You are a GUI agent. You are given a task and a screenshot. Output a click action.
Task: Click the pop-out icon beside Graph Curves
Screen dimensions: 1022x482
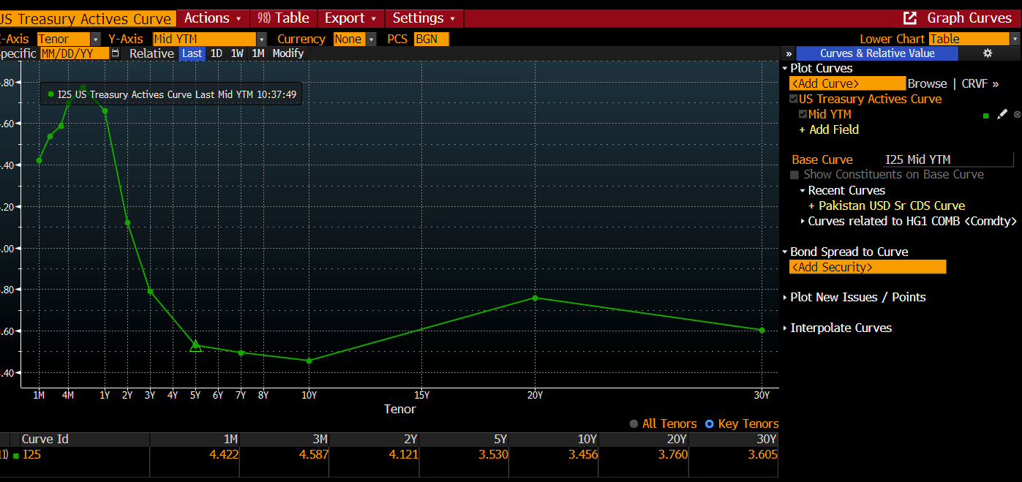click(x=909, y=18)
